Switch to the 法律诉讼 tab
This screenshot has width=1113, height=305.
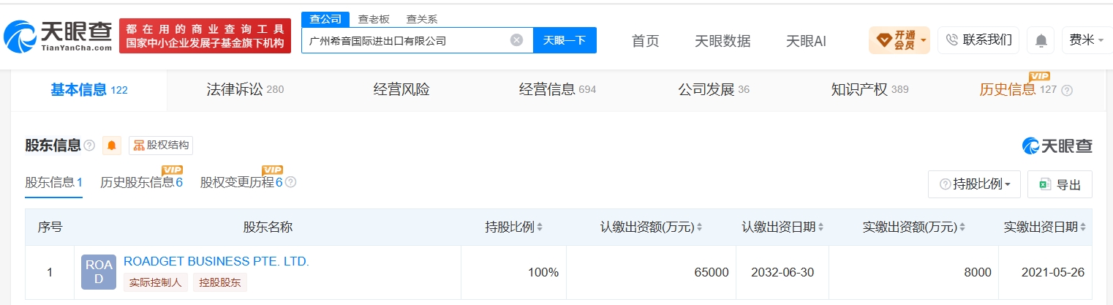tap(245, 90)
